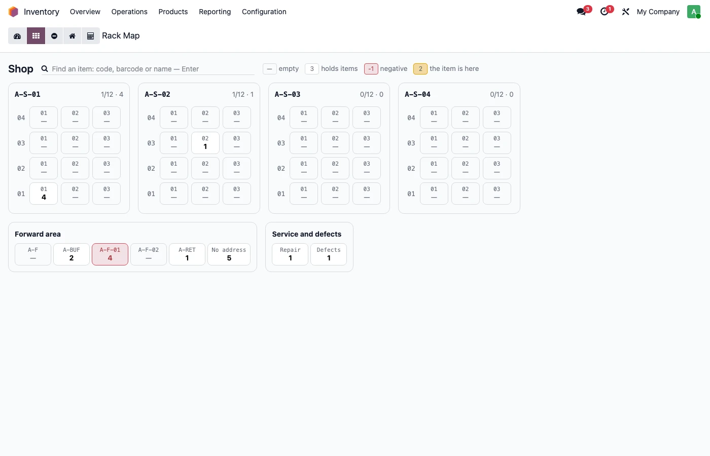Open the home view icon

(73, 36)
